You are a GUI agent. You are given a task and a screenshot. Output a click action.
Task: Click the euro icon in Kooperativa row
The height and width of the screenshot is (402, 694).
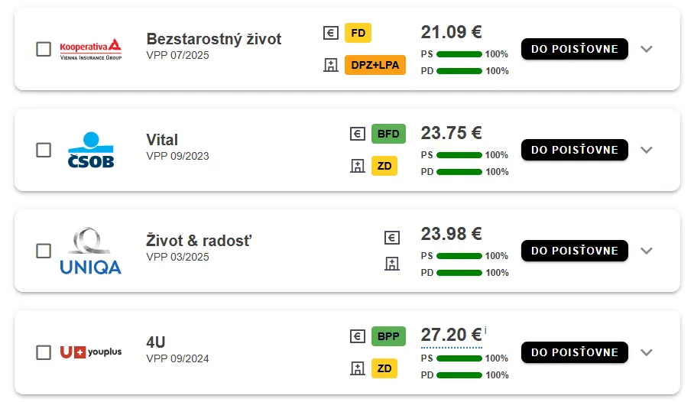(x=331, y=33)
